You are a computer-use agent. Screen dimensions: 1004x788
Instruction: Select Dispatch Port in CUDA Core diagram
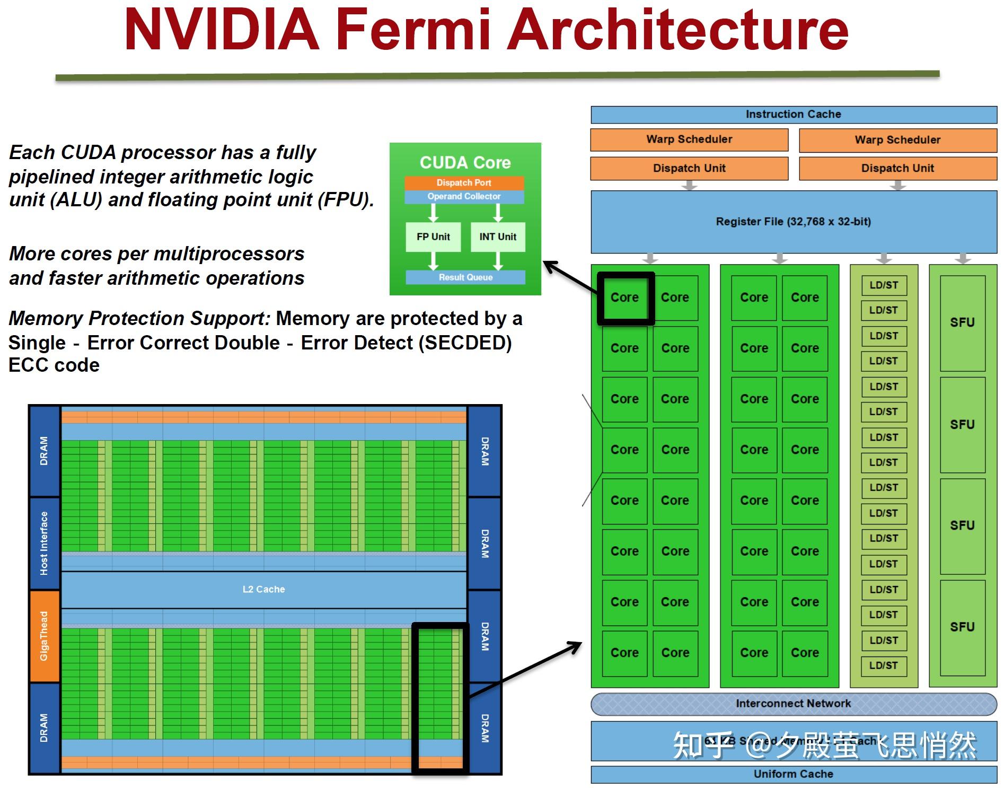point(464,182)
